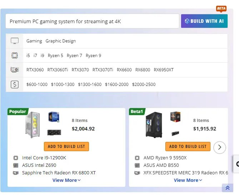Click the monitor usage category icon

[15, 41]
